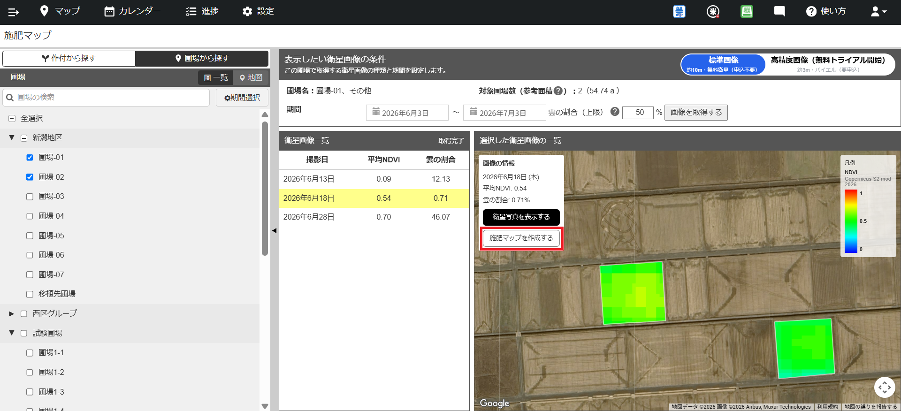
Task: Open 設定 menu
Action: [258, 11]
